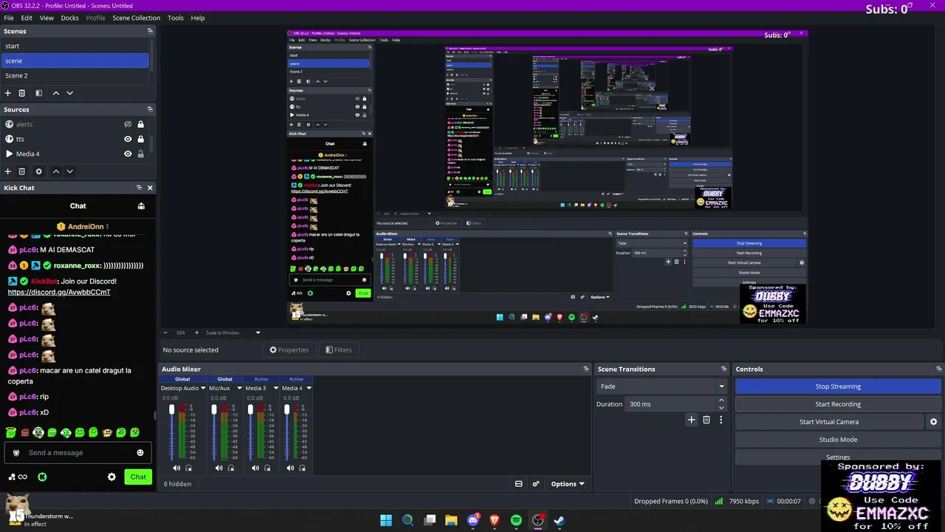Screen dimensions: 945x532
Task: Open source properties gear in Sources toolbar
Action: (x=38, y=171)
